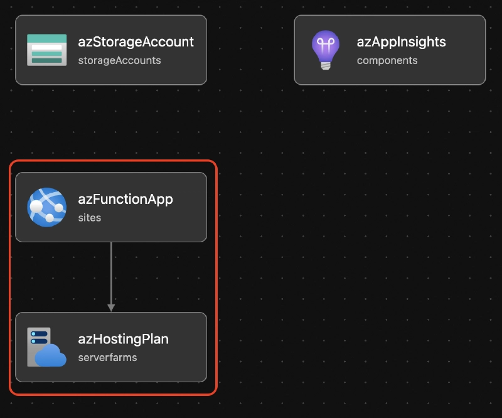502x418 pixels.
Task: Click the azHostingPlan server farm icon
Action: click(46, 347)
